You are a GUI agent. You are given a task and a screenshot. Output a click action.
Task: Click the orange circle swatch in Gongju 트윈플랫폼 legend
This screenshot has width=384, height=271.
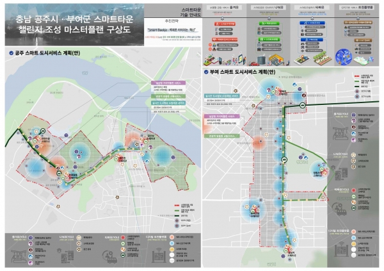pos(172,237)
